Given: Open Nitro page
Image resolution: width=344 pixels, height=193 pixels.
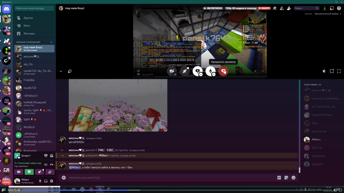Looking at the screenshot, I should point(34,26).
